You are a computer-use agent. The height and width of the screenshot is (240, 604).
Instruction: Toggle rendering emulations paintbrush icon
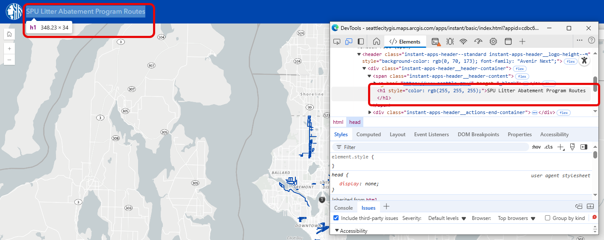[572, 147]
